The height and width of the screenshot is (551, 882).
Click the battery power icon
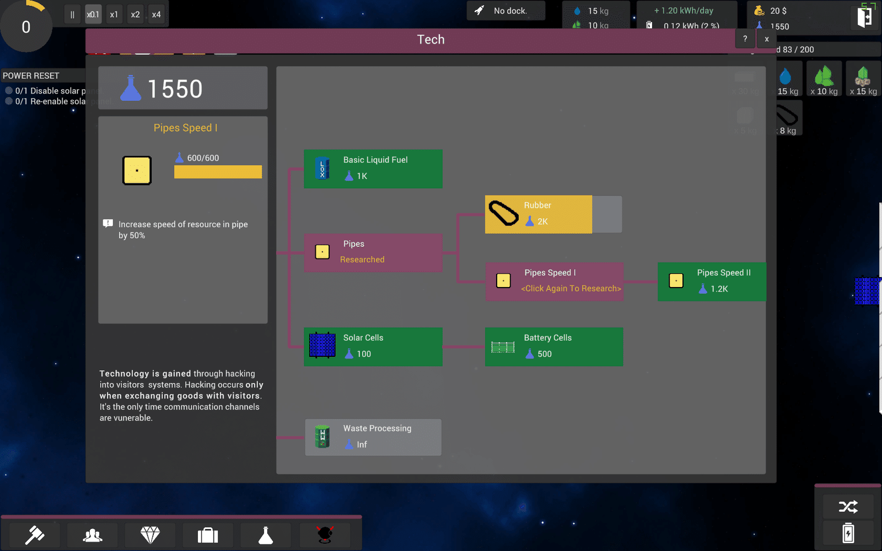pos(848,533)
